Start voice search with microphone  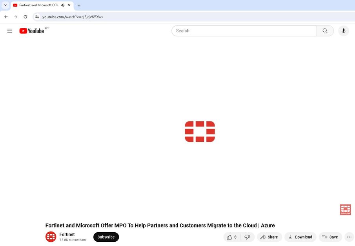click(344, 31)
